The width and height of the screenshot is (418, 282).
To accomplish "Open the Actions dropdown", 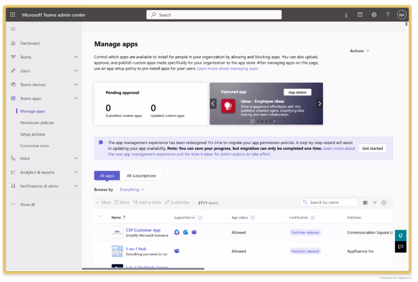I will (x=360, y=51).
